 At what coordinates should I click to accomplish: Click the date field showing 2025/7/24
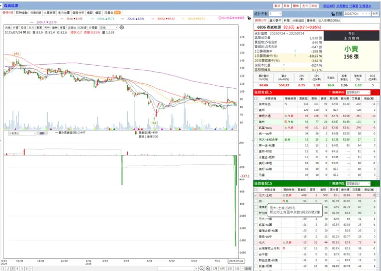click(x=356, y=14)
